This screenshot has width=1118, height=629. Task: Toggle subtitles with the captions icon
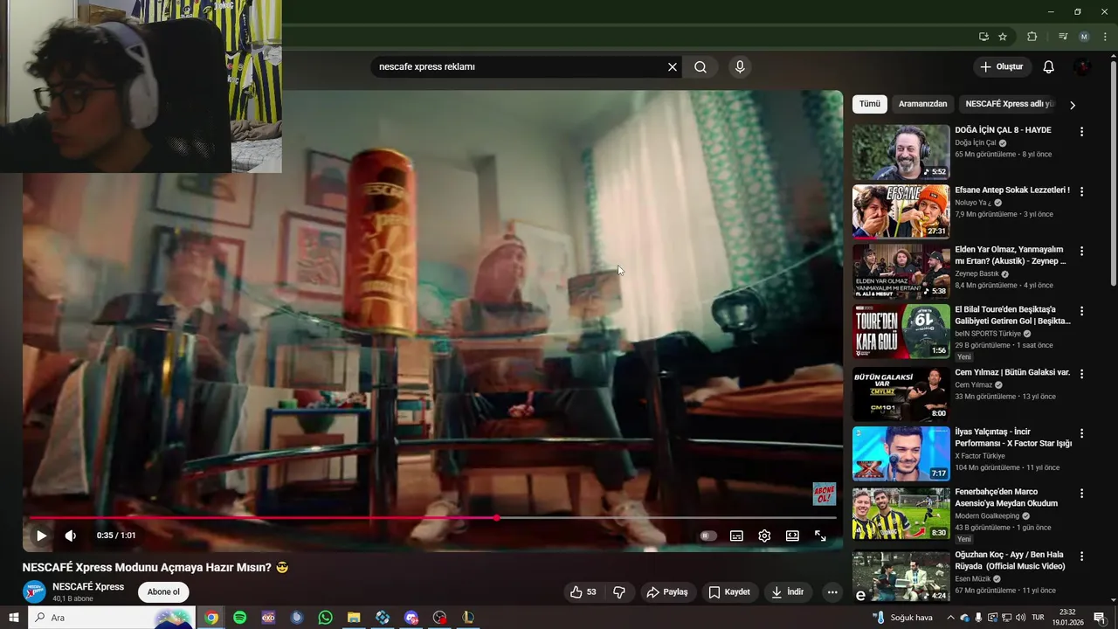tap(736, 536)
